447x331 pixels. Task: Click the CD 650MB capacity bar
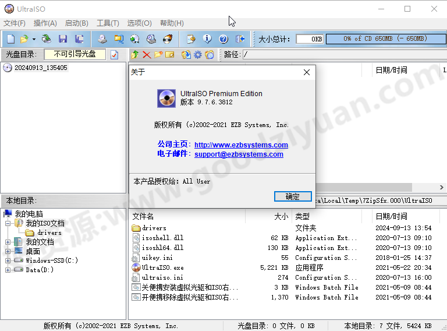click(x=386, y=39)
